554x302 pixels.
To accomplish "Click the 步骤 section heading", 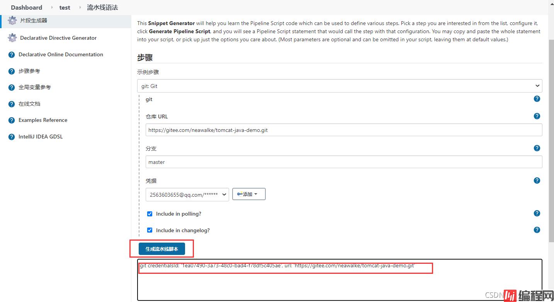I will pyautogui.click(x=145, y=57).
